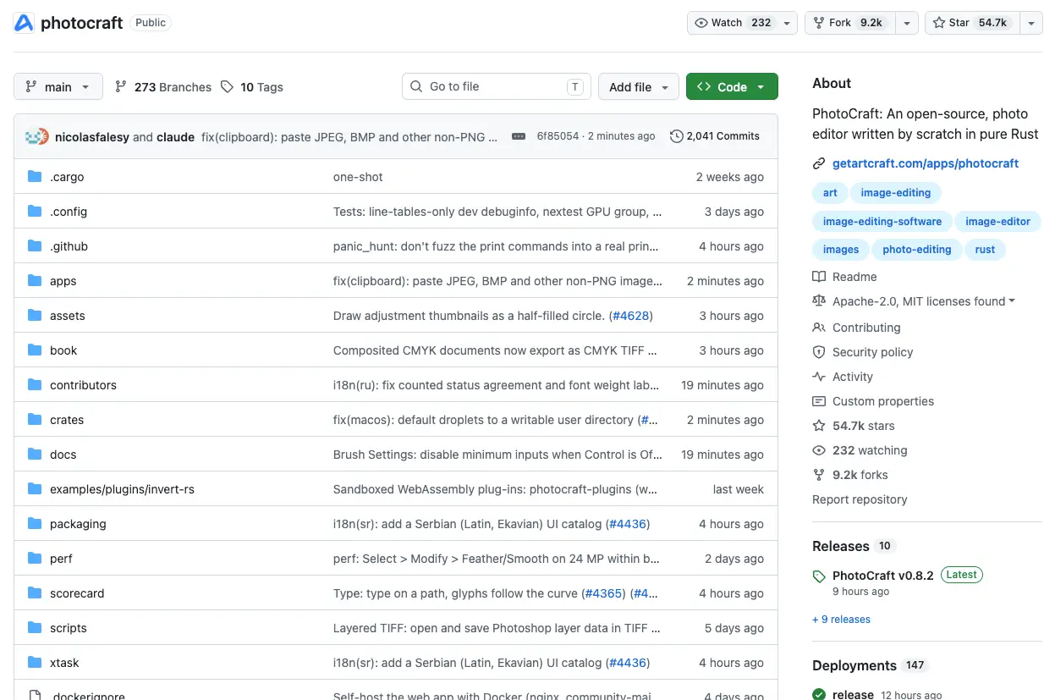Image resolution: width=1055 pixels, height=700 pixels.
Task: Click the Tags icon showing 10 Tags
Action: [x=227, y=86]
